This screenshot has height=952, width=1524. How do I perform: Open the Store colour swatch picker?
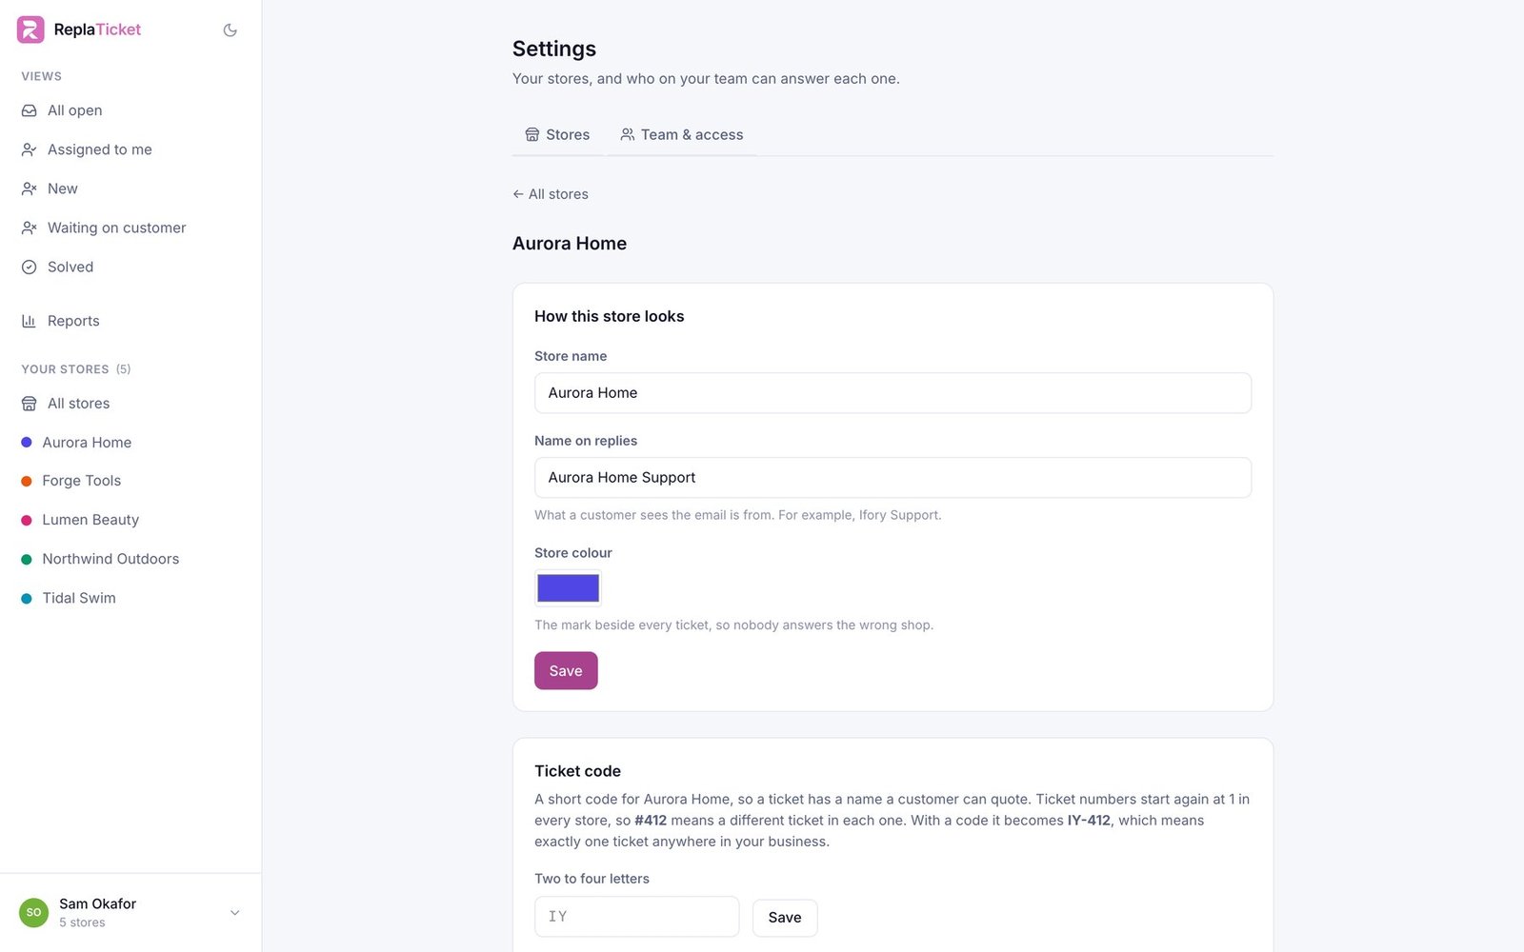(x=568, y=588)
